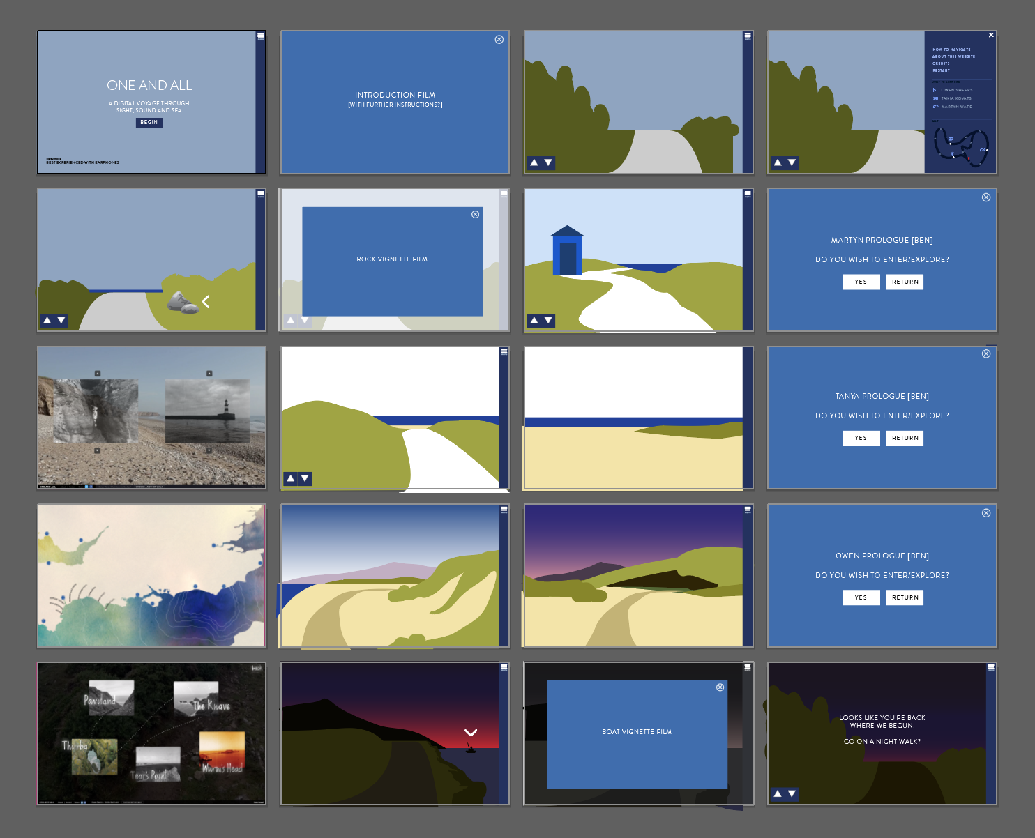Click the back link on the headland map screen

pos(256,668)
